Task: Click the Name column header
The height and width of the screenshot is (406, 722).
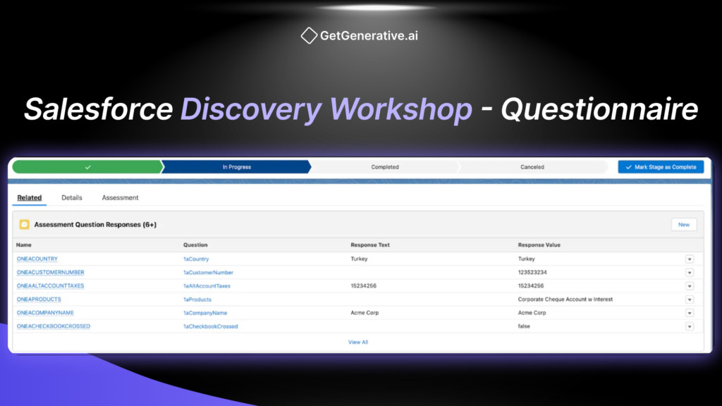Action: click(x=24, y=245)
